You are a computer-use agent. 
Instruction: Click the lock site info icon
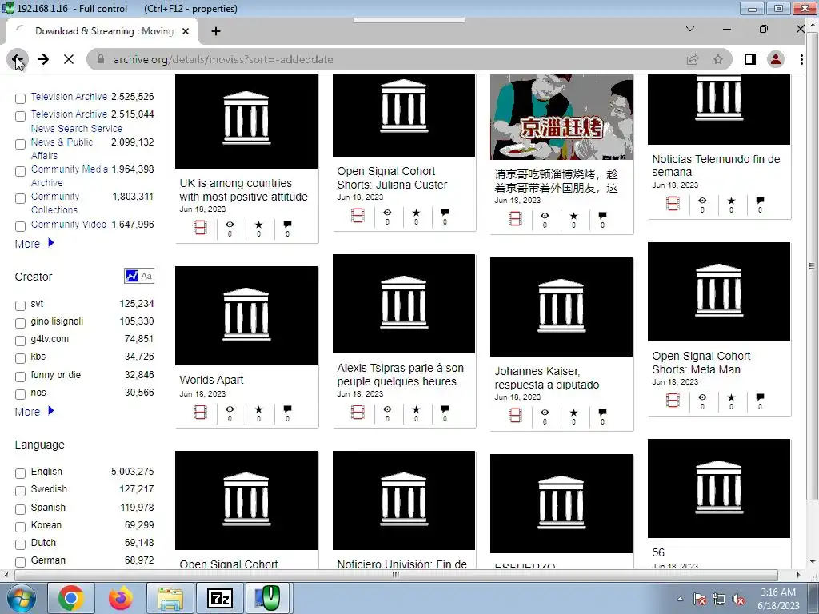click(x=101, y=59)
